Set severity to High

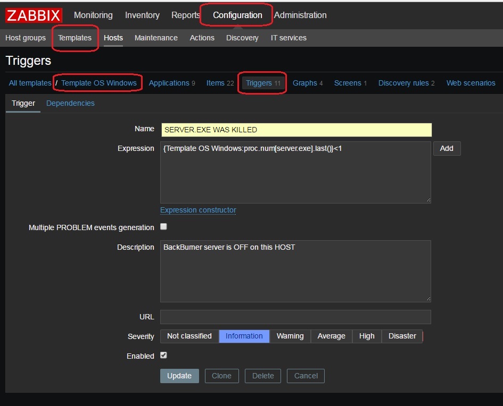pos(367,336)
